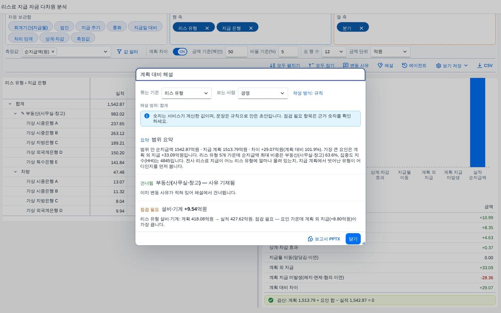The width and height of the screenshot is (501, 313).
Task: Clear the 순지급액(원) measure token
Action: (x=53, y=51)
